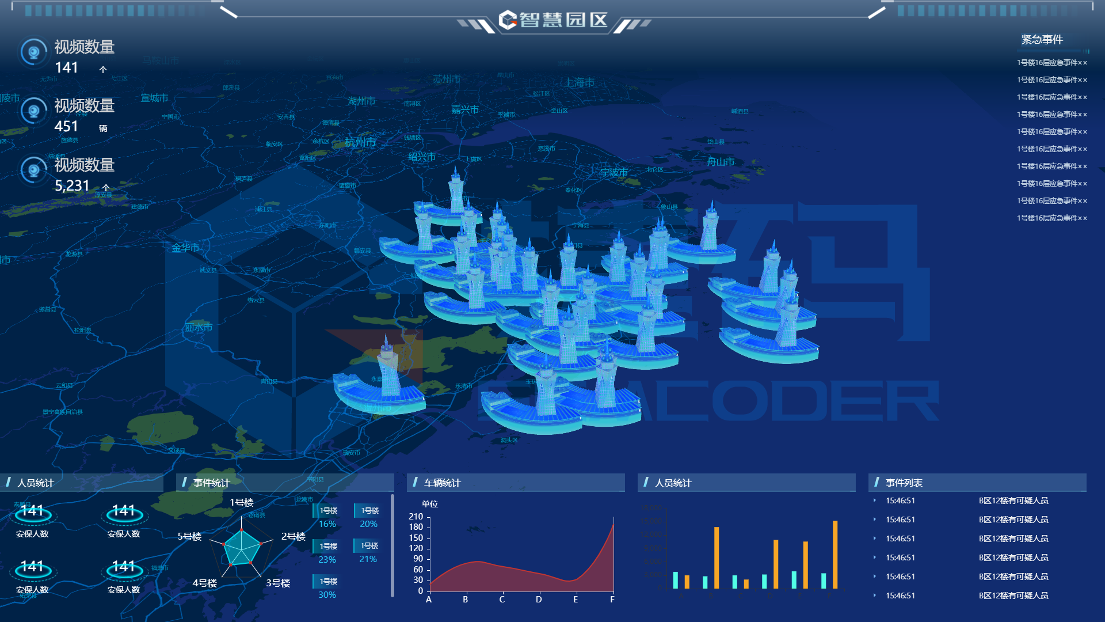Expand the first 15:46:51 event row arrow
Screen dimensions: 1105x622
point(875,500)
